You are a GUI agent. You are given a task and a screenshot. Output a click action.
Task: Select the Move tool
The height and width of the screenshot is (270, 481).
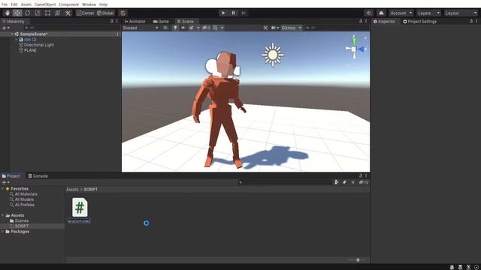coord(17,13)
